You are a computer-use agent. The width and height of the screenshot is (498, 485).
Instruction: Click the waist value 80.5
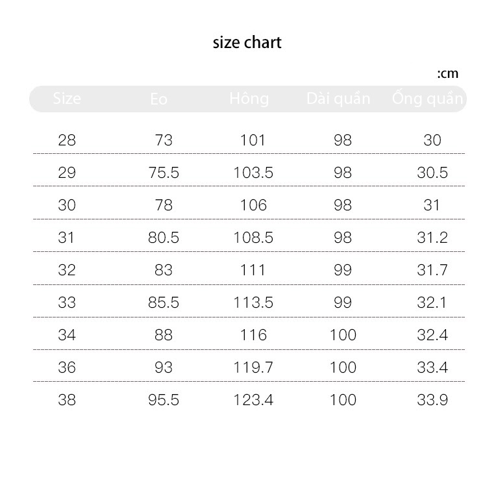tap(164, 238)
